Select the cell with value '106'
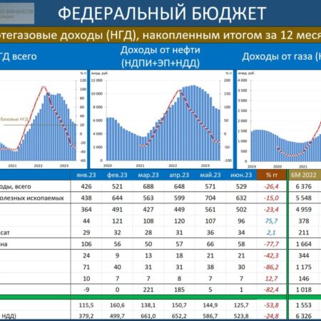The height and width of the screenshot is (321, 321). [86, 244]
